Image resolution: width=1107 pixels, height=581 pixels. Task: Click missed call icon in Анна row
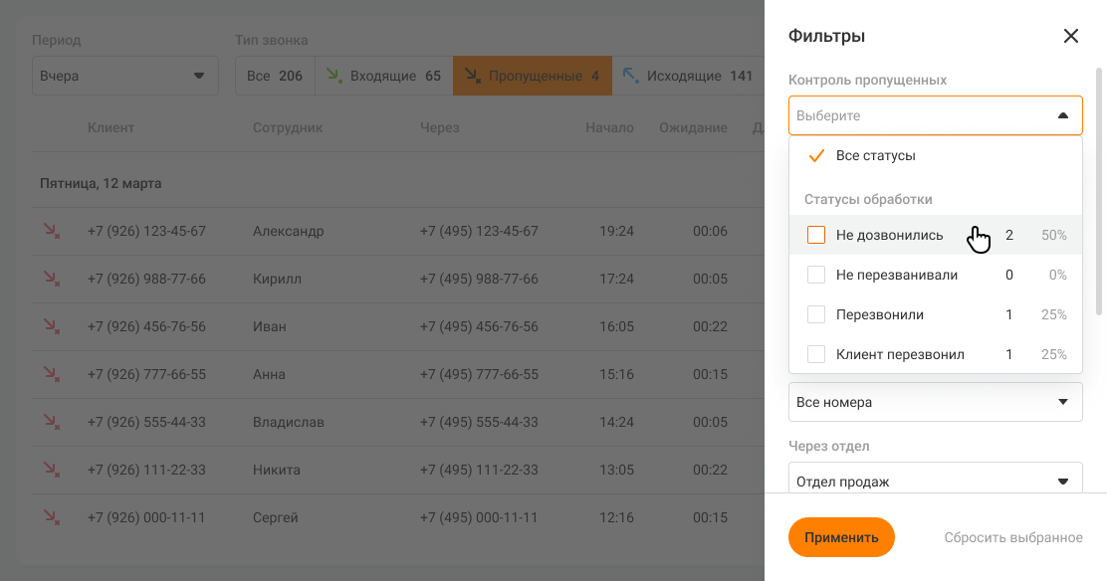[51, 374]
